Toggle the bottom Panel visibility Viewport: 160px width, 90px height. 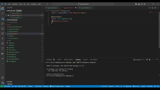click(x=139, y=4)
